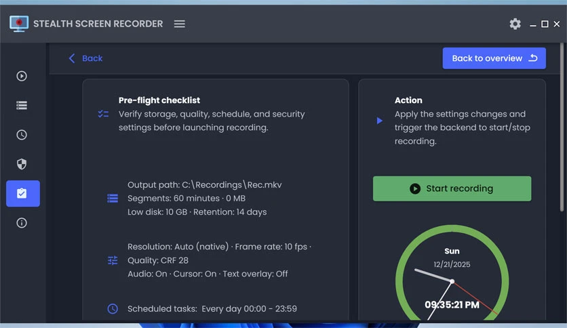Click the Back to overview button
This screenshot has height=328, width=567.
point(494,58)
